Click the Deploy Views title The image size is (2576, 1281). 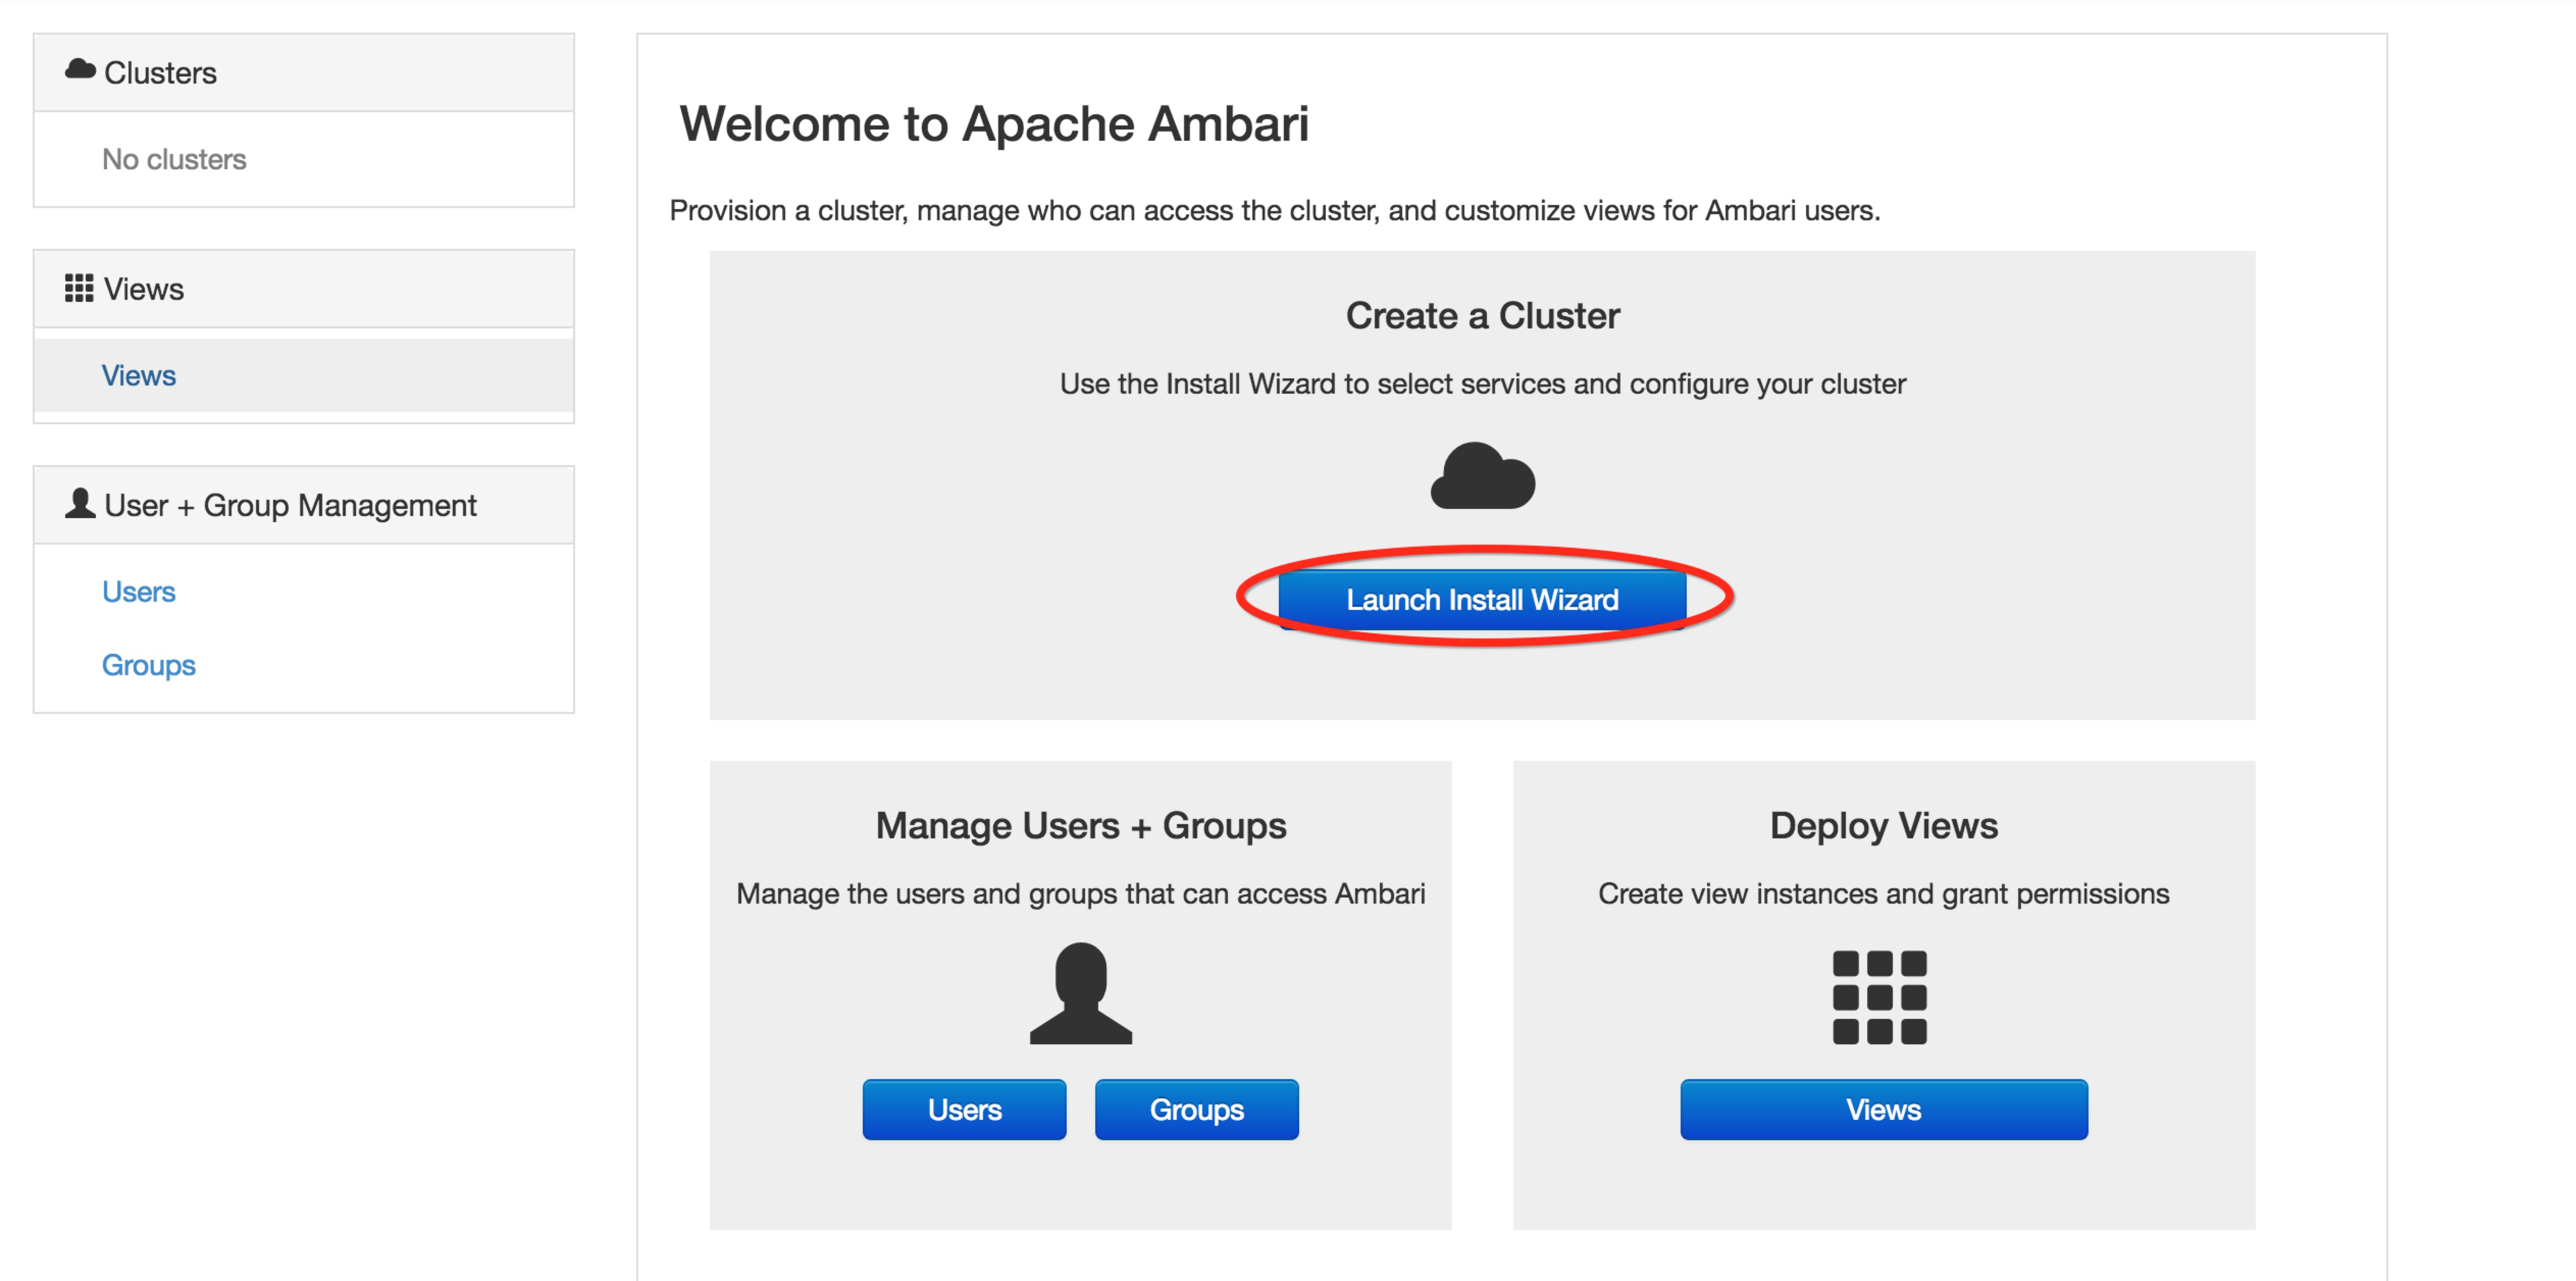point(1883,826)
